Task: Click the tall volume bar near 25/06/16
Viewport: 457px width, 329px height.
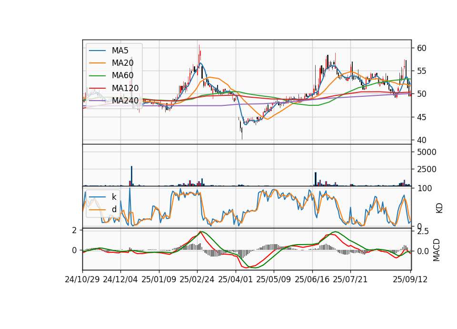Action: (x=315, y=179)
